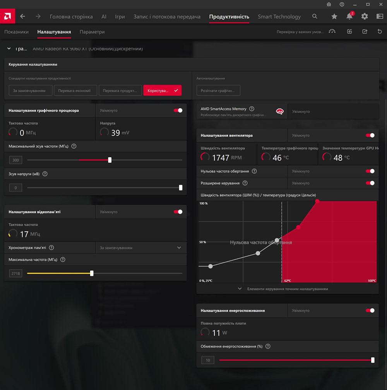Click the frequency offset value field 300

click(15, 160)
